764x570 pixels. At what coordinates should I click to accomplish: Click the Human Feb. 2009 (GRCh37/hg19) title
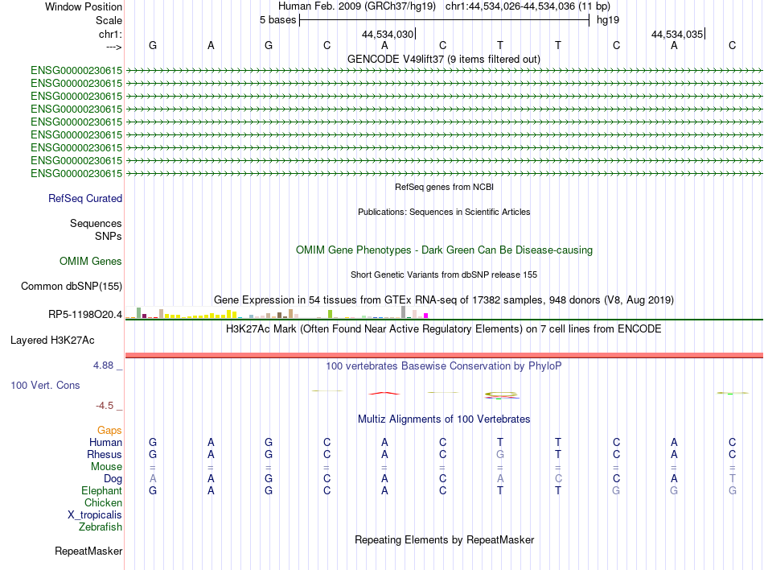tap(356, 6)
